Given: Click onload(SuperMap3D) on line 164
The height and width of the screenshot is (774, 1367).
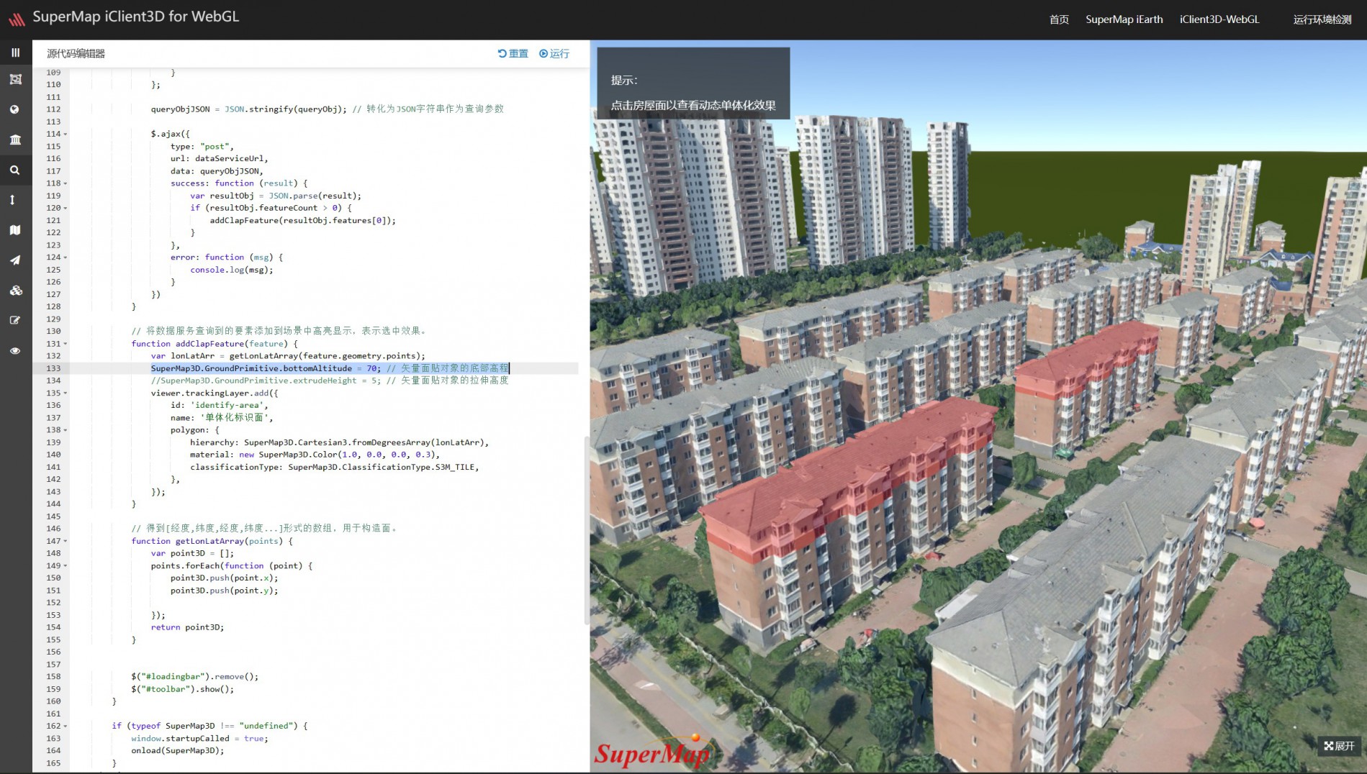Looking at the screenshot, I should [x=177, y=750].
